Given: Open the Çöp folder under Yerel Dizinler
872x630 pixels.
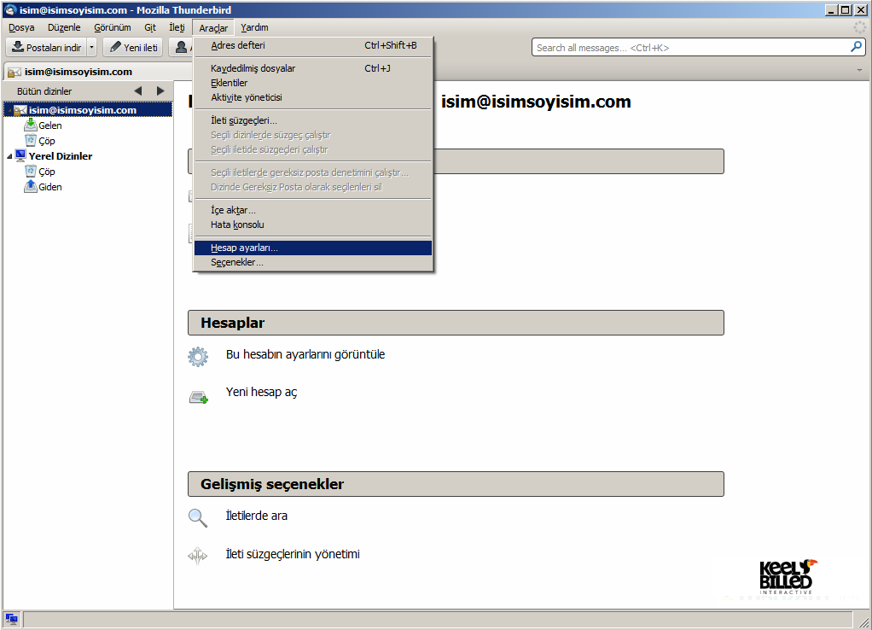Looking at the screenshot, I should pos(47,172).
